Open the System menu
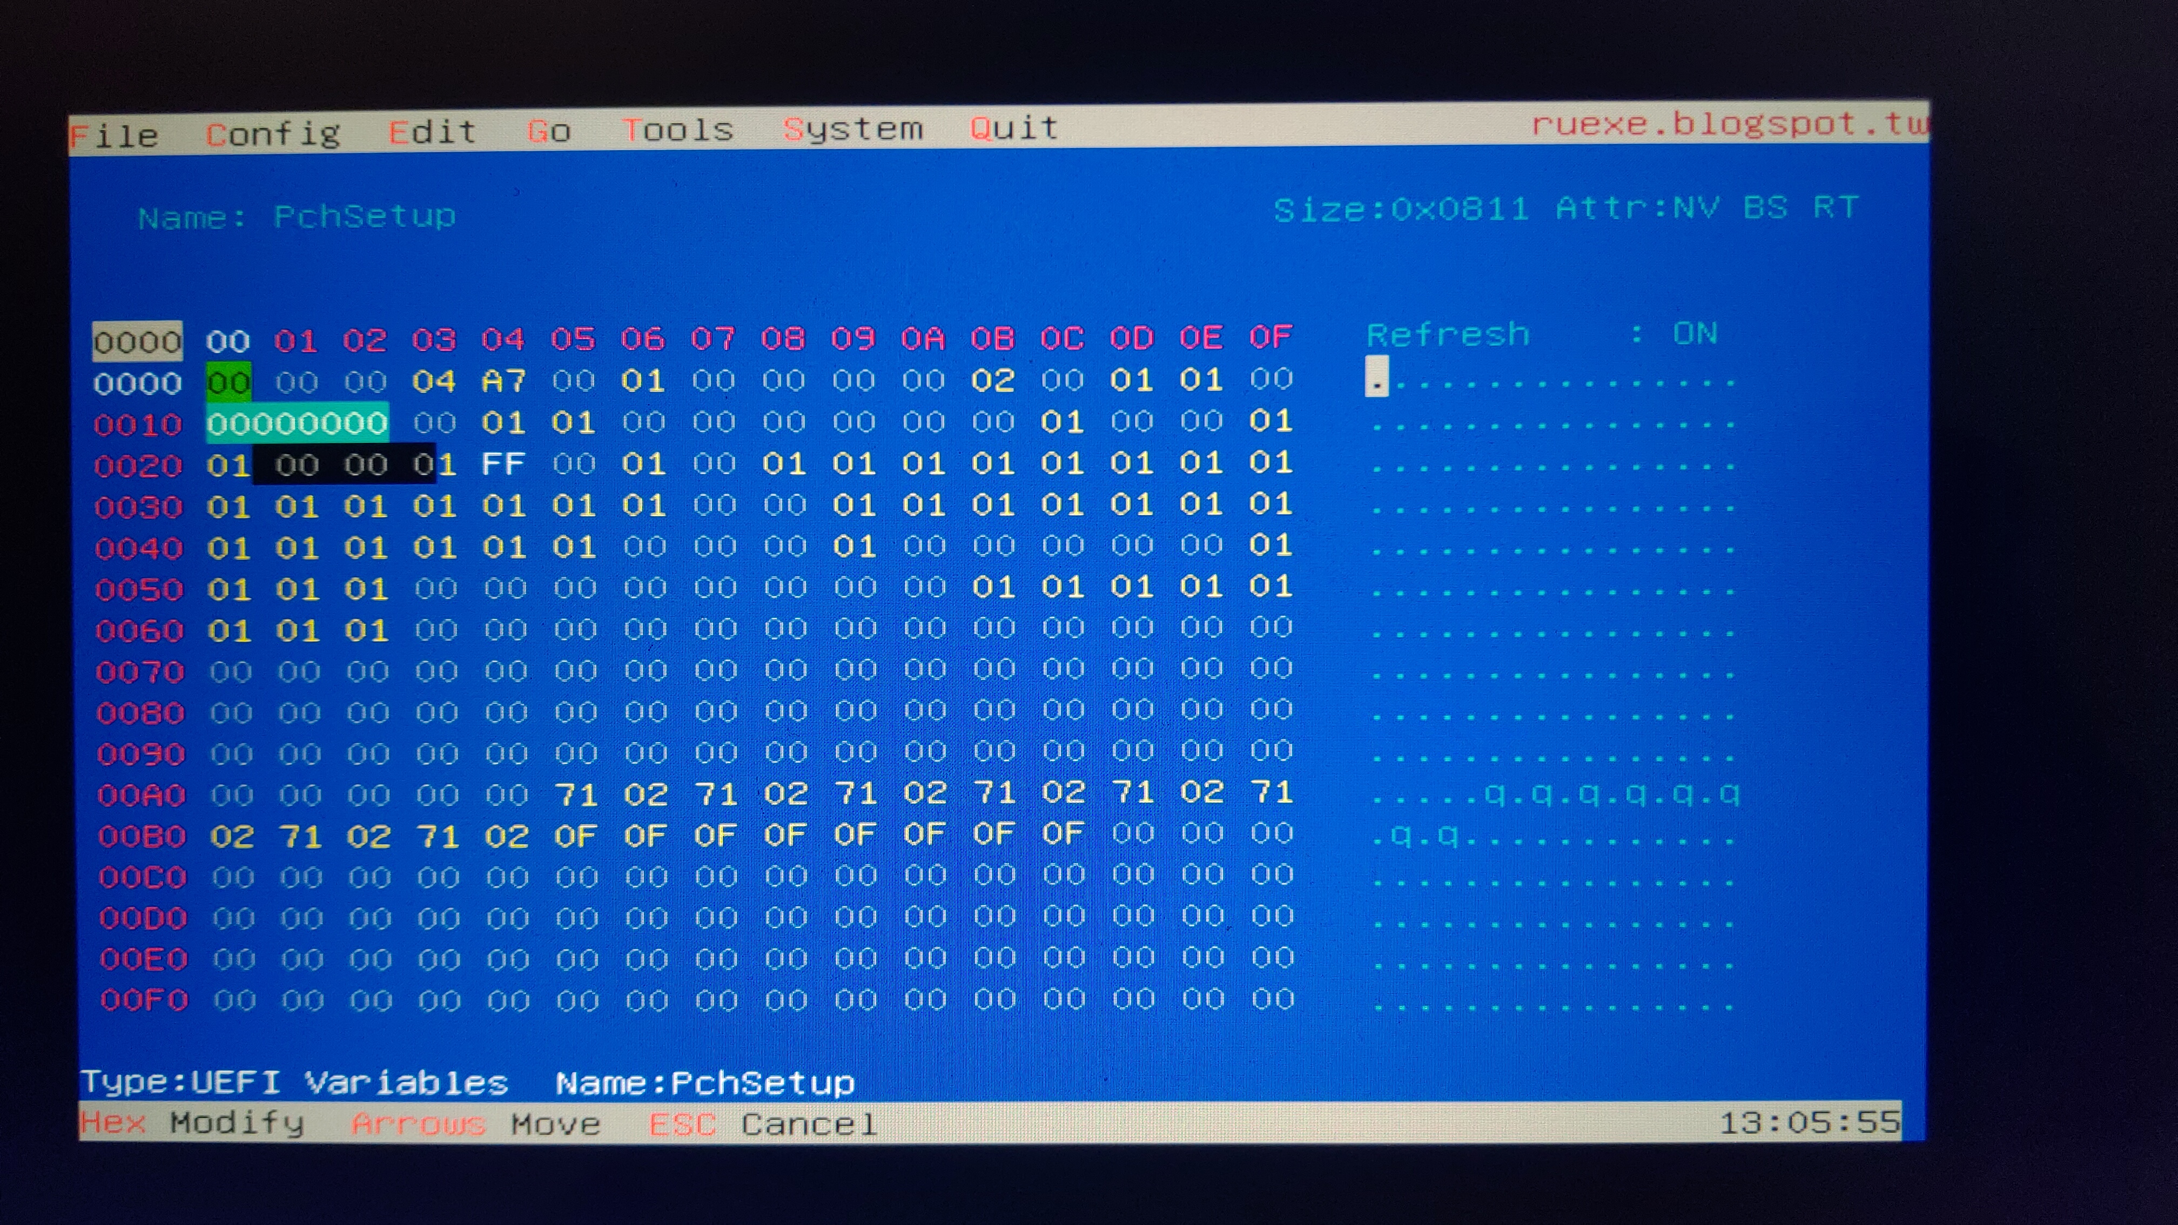 [852, 129]
